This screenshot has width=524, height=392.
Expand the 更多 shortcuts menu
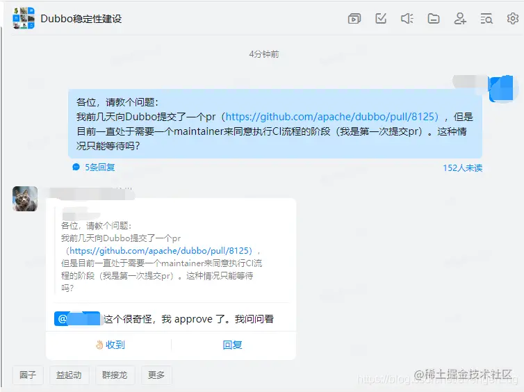point(156,375)
